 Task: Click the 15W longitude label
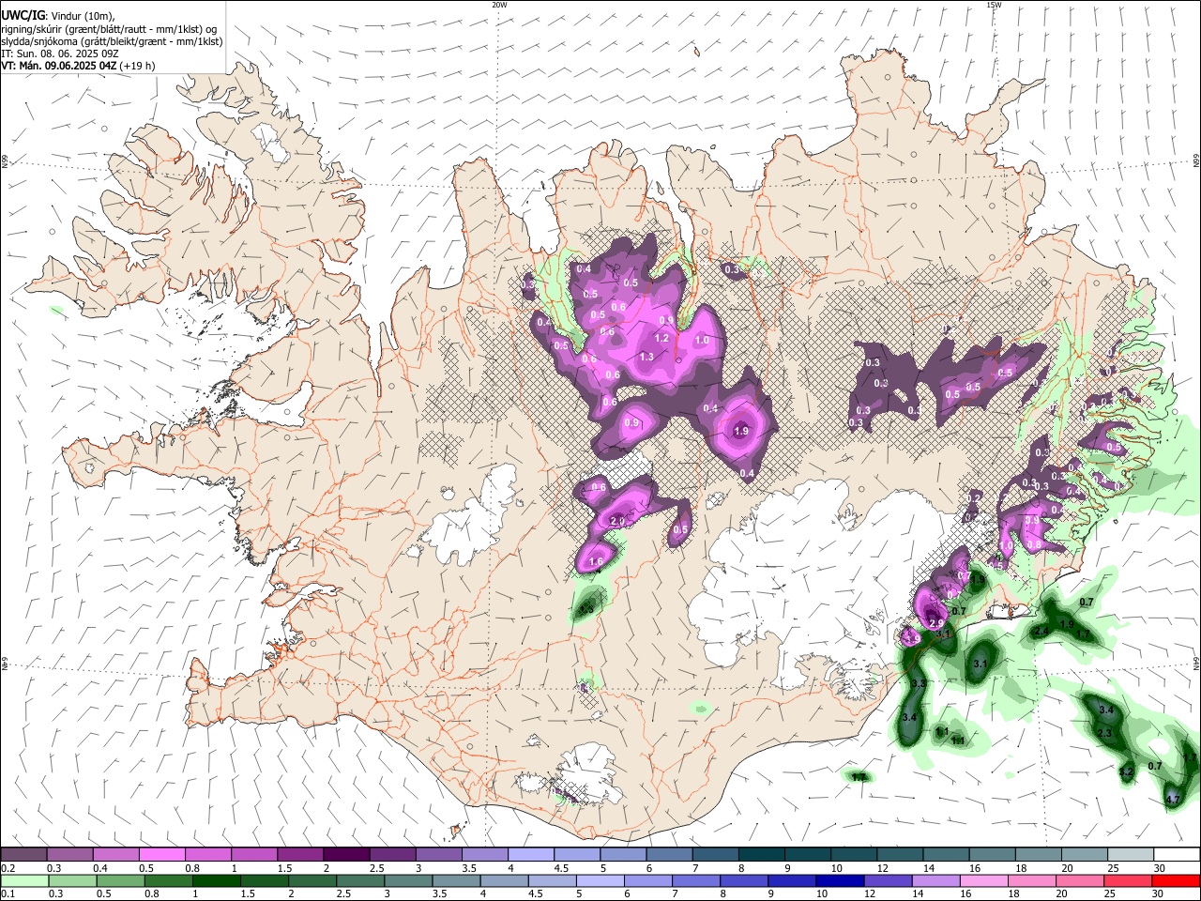click(x=994, y=5)
